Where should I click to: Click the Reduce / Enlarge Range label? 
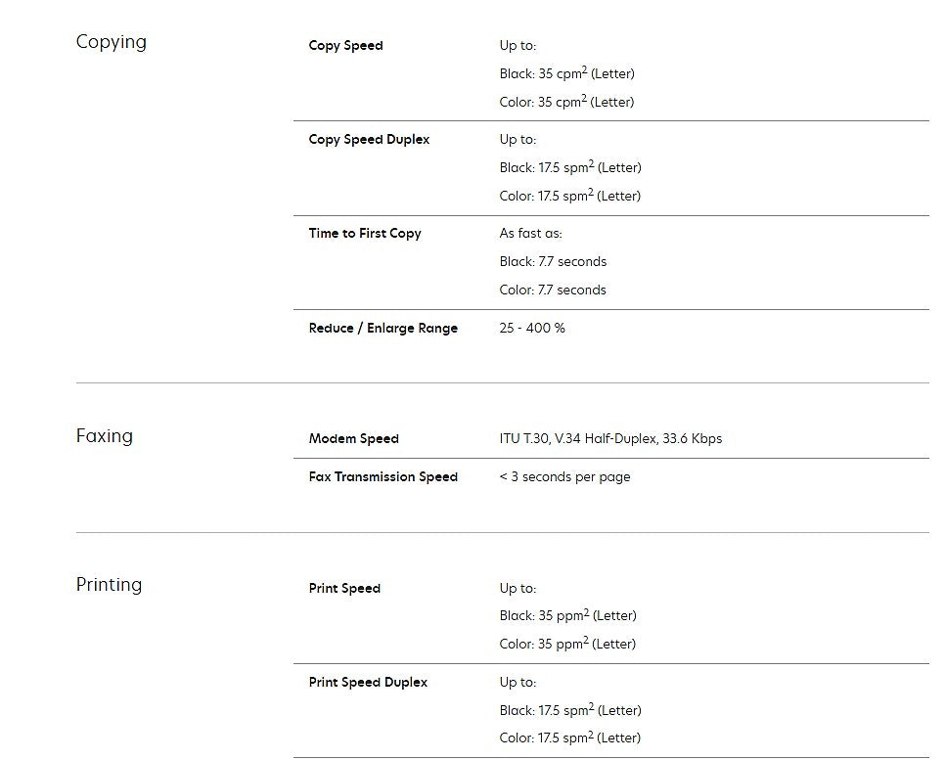click(382, 329)
